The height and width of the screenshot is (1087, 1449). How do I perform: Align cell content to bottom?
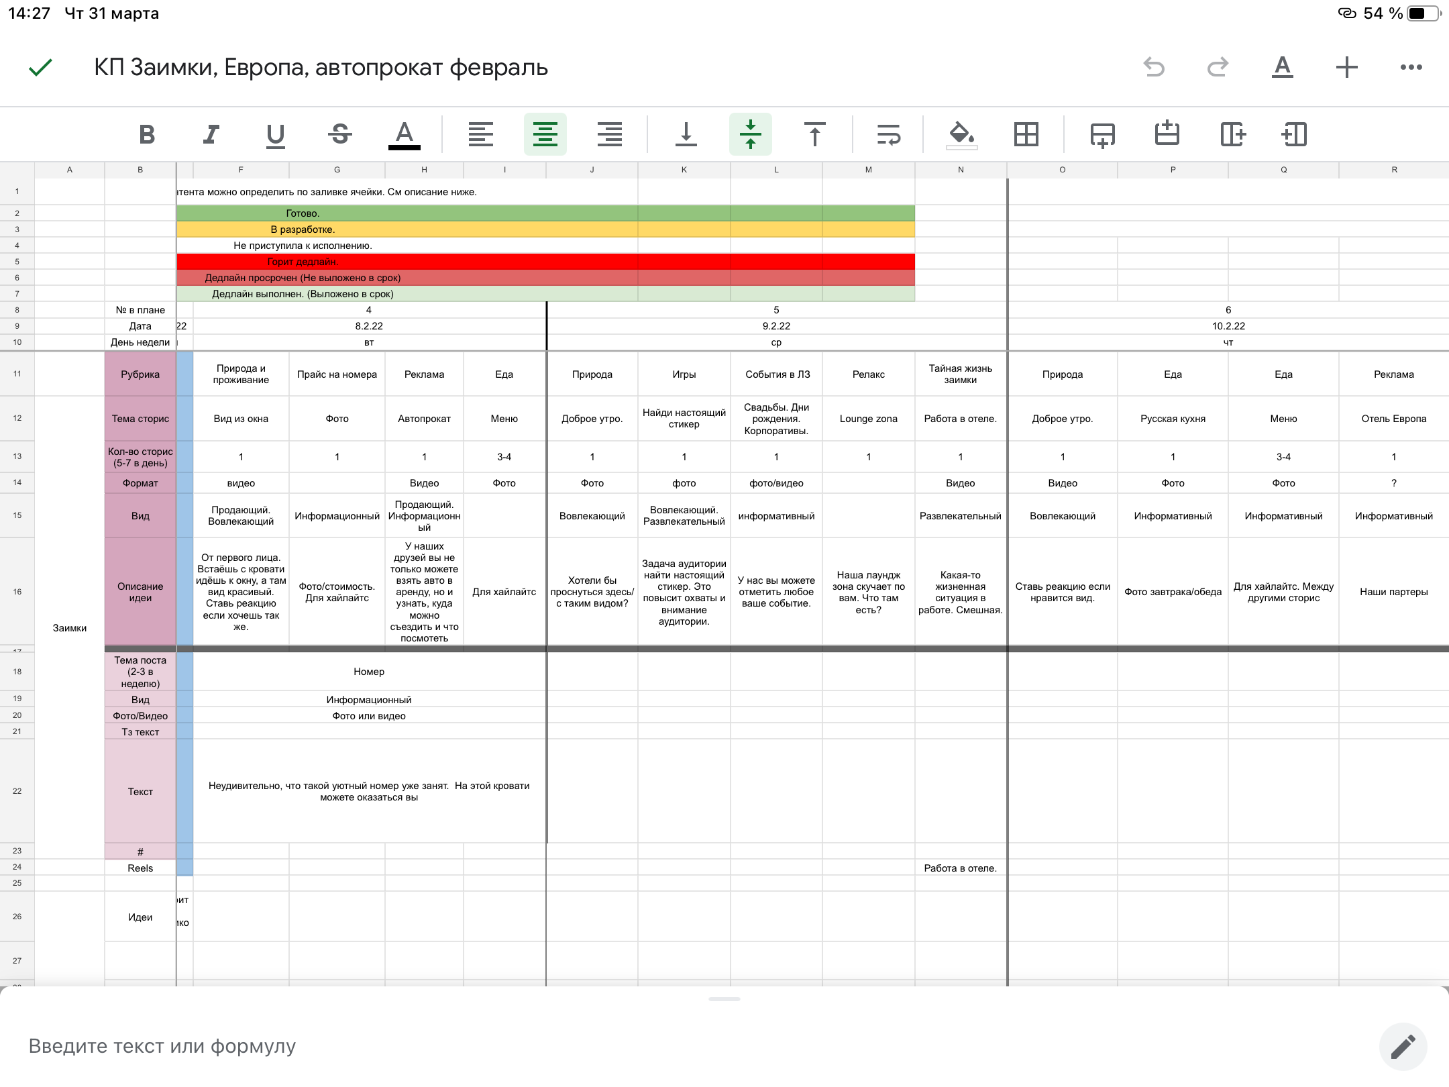tap(686, 134)
